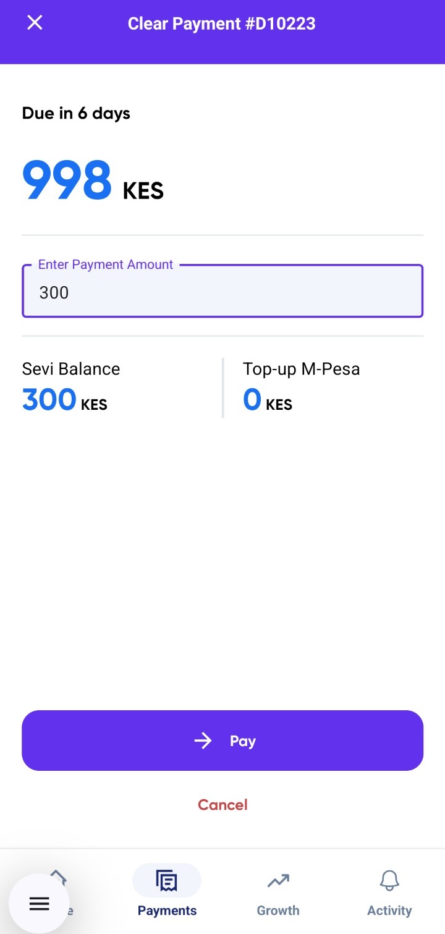This screenshot has width=445, height=934.
Task: Select the Sevi Balance label
Action: (71, 369)
